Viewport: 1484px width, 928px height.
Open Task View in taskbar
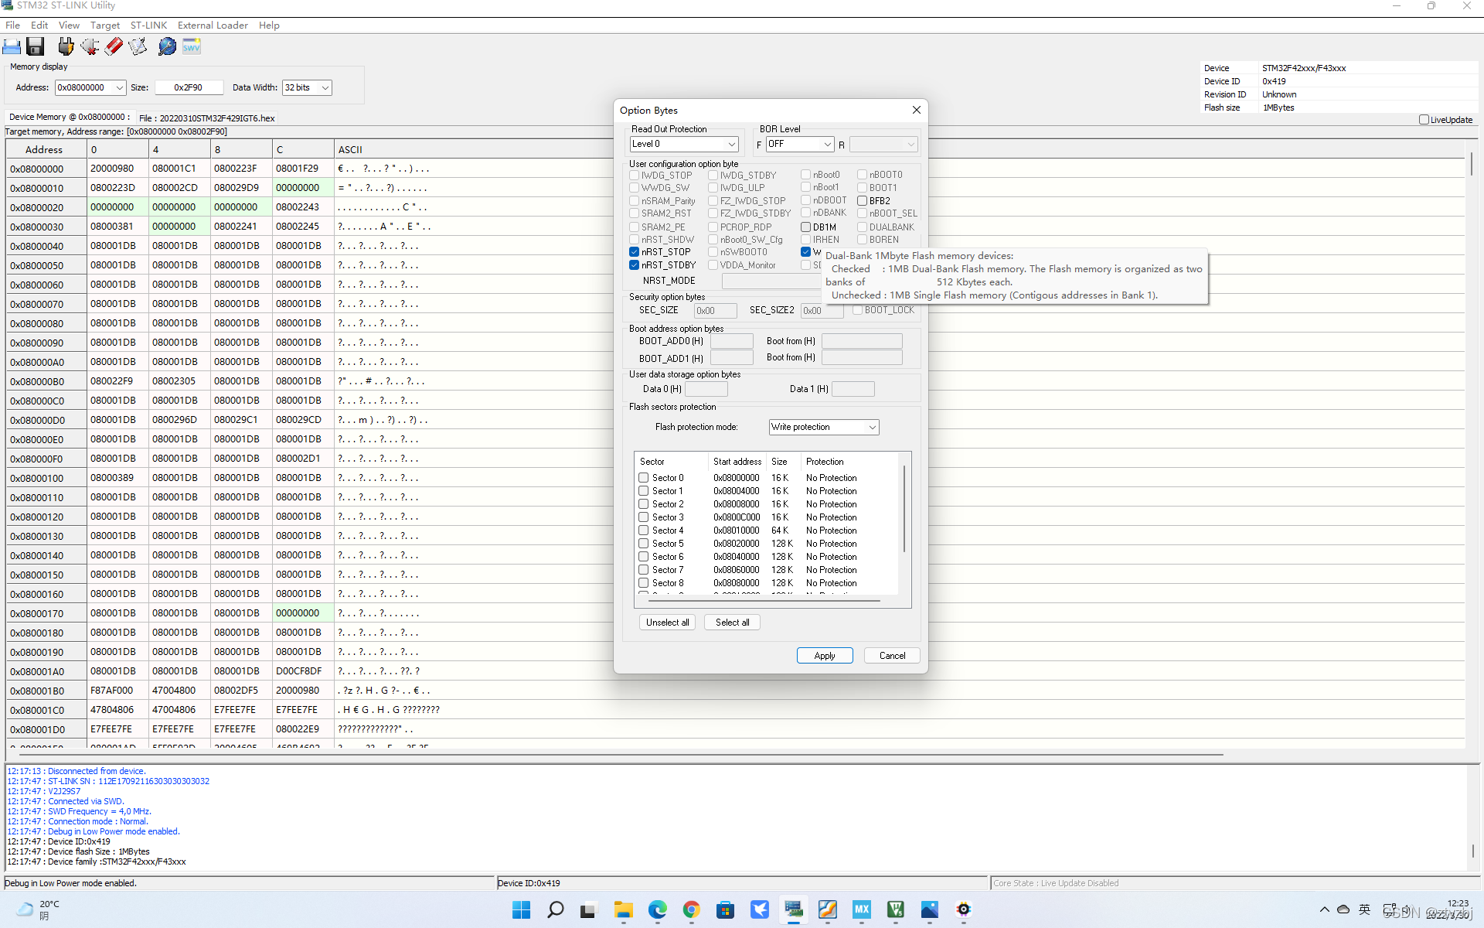[589, 909]
